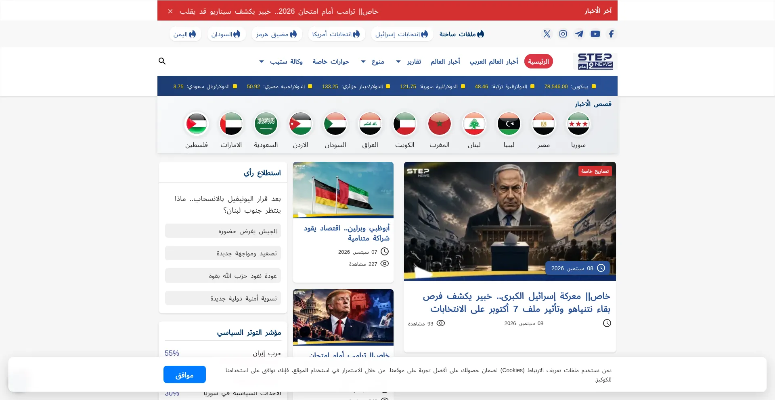The width and height of the screenshot is (775, 400).
Task: Open the ليبيا flag story
Action: pos(509,124)
